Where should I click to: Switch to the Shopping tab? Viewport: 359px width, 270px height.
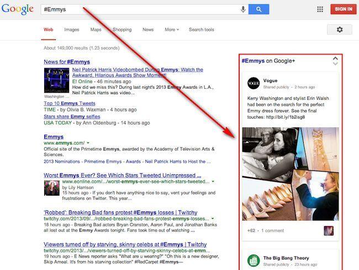[x=122, y=29]
